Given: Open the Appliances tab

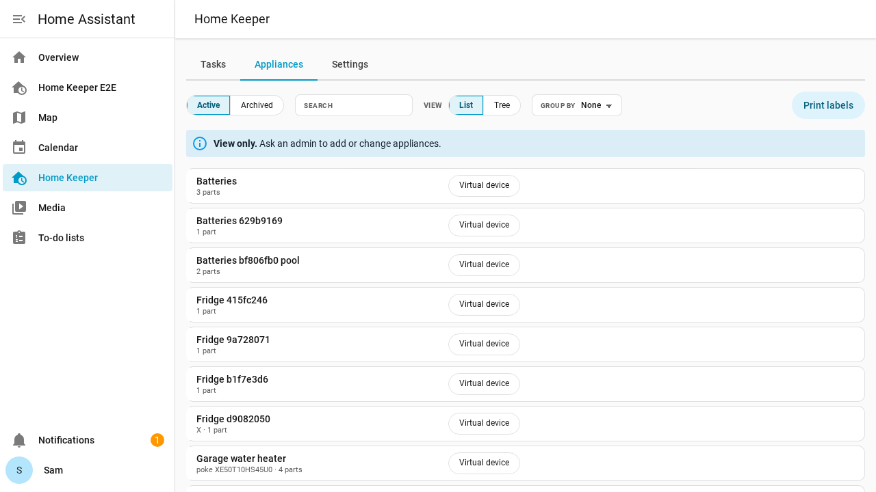Looking at the screenshot, I should tap(279, 64).
